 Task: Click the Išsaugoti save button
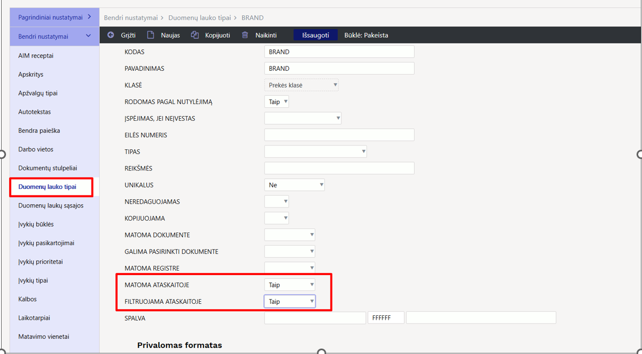(x=316, y=35)
